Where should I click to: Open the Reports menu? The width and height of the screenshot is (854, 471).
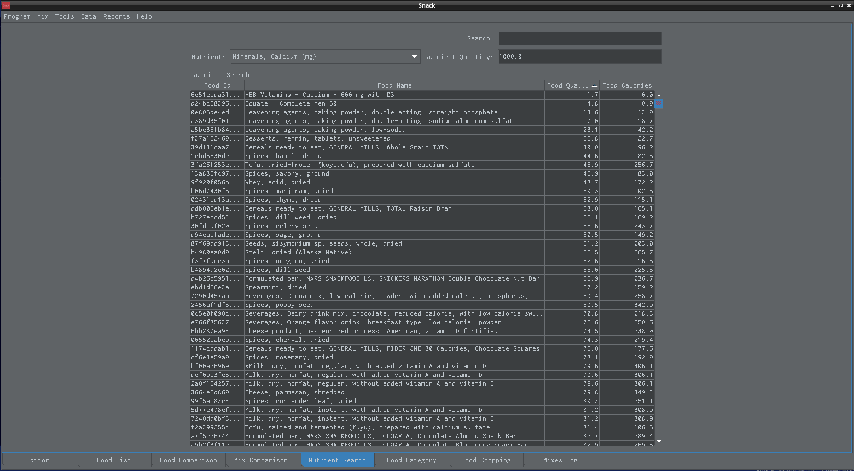pyautogui.click(x=117, y=16)
